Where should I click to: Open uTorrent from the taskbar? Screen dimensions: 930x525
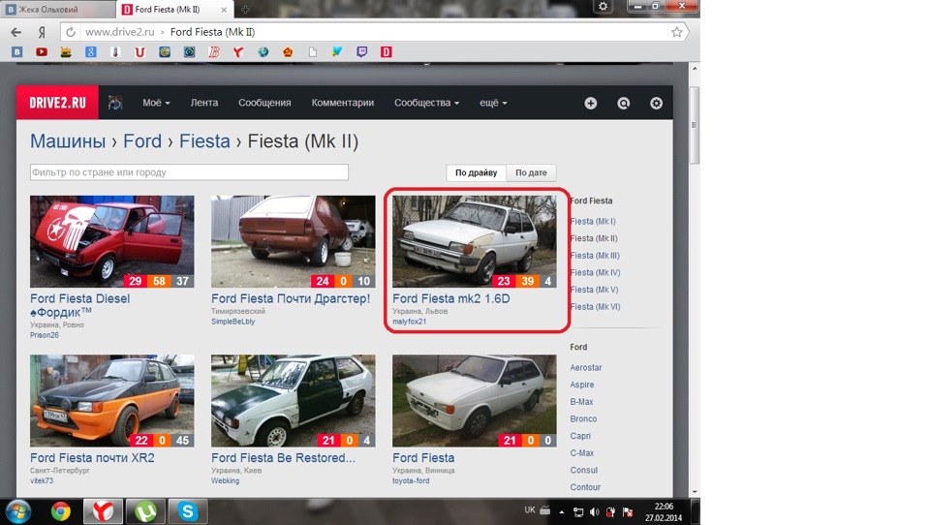pos(145,511)
